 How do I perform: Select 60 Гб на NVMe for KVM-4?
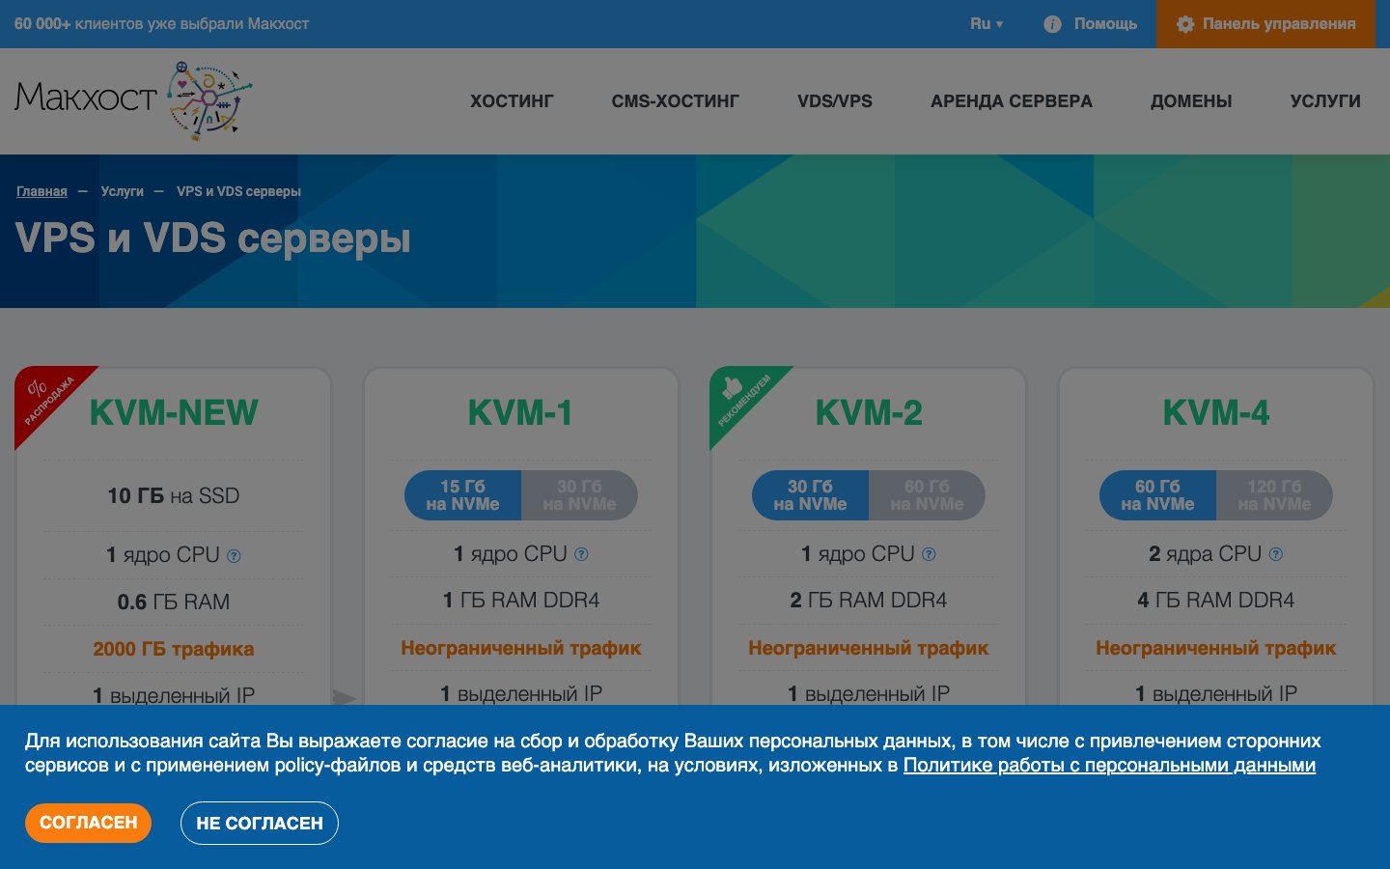coord(1158,495)
